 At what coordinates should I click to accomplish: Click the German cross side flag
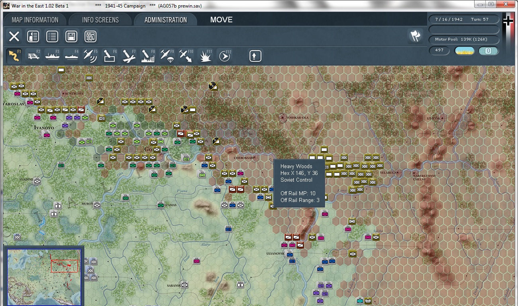(508, 21)
